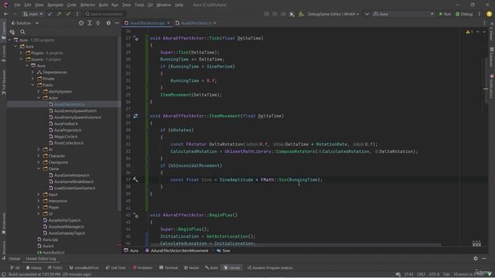Viewport: 495px width, 278px height.
Task: Click the swap gutter icon near ItemMovement
Action: pyautogui.click(x=135, y=116)
